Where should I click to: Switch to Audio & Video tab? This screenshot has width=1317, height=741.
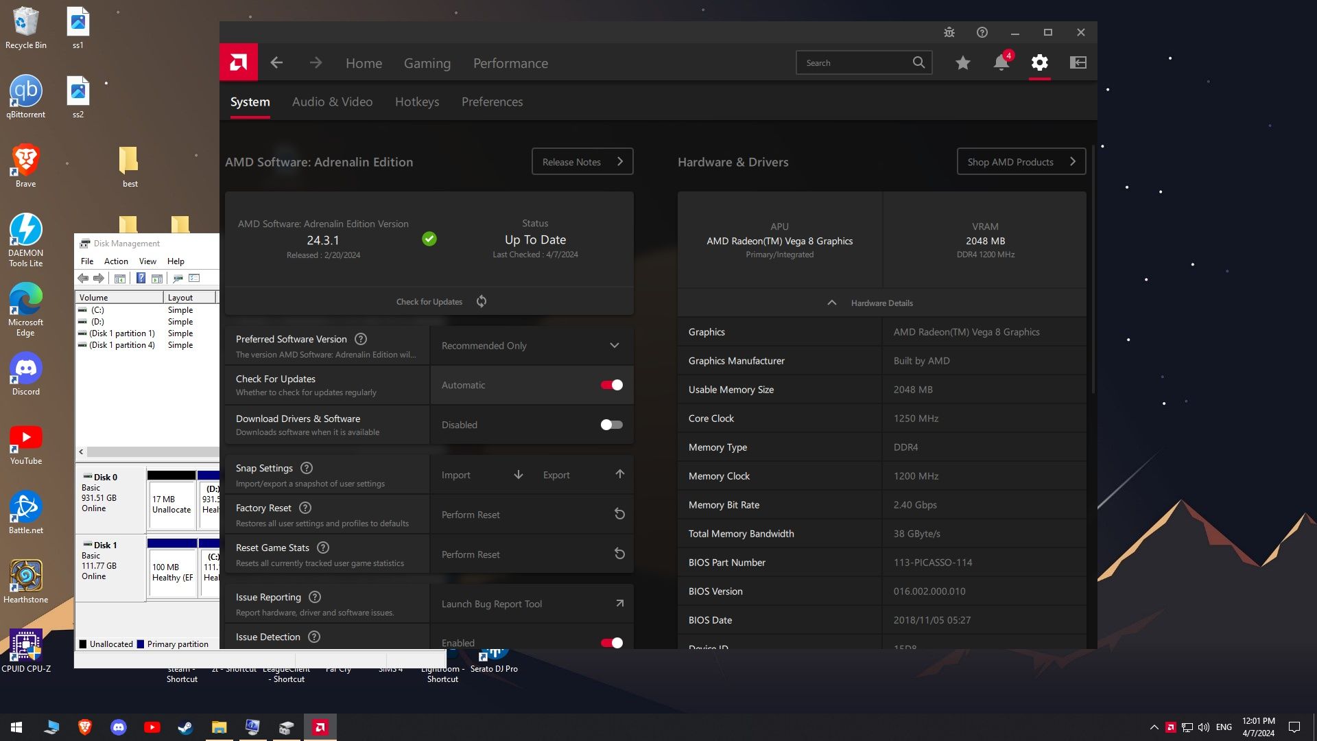point(332,102)
